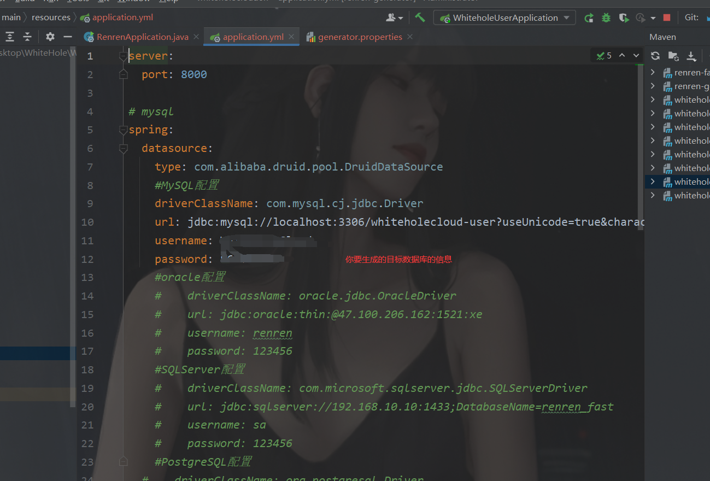Click the profiler run icon

[641, 17]
